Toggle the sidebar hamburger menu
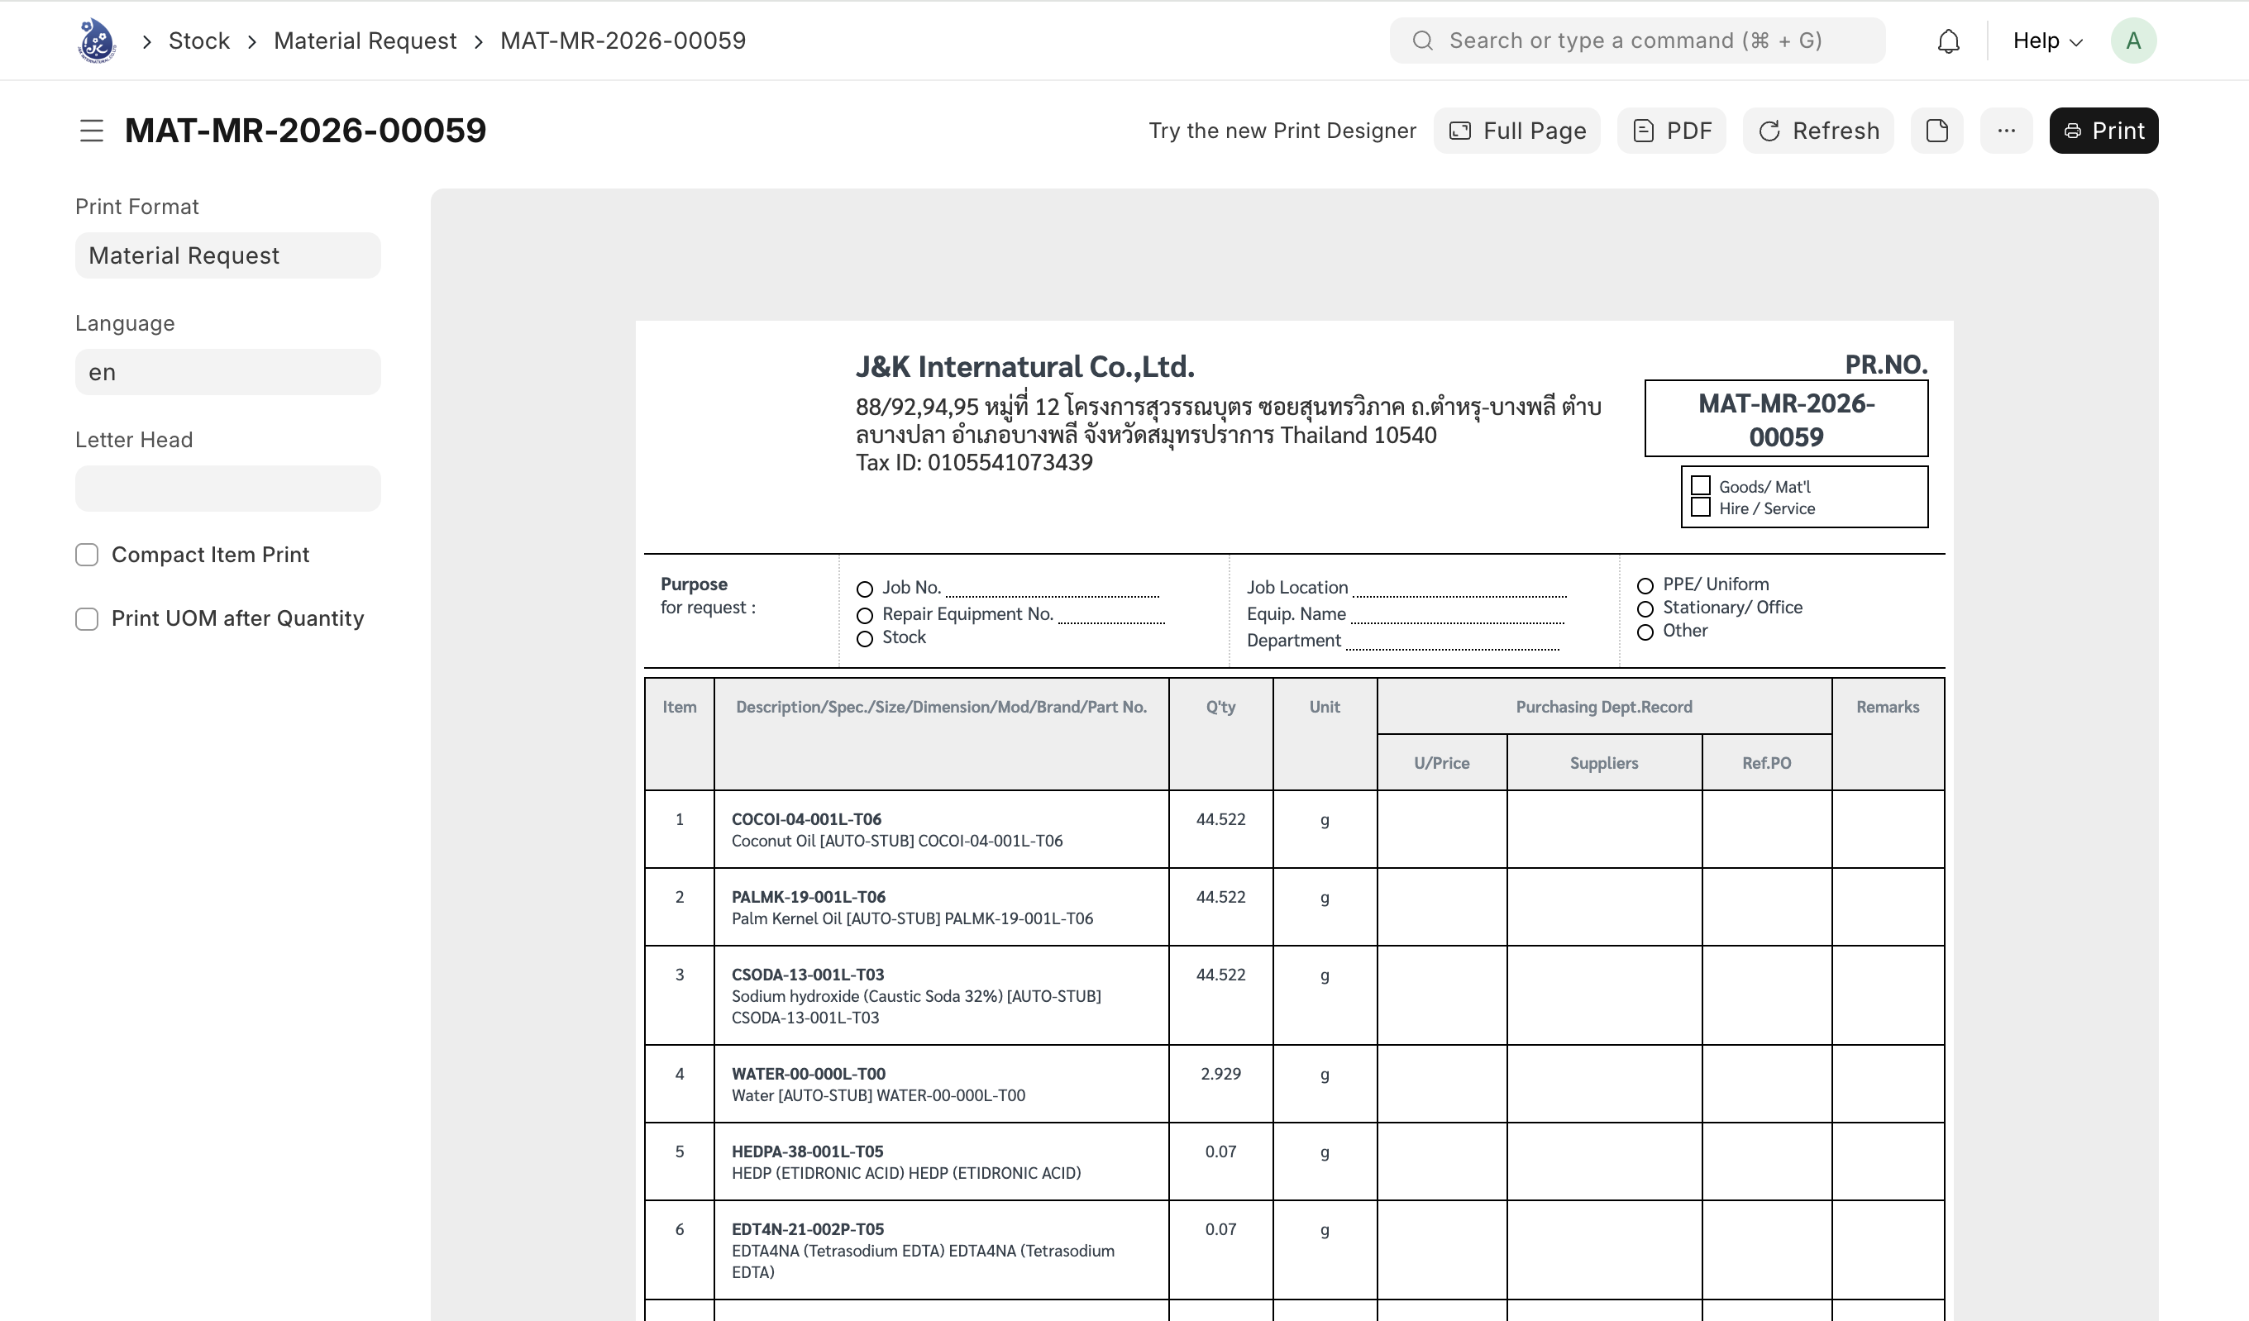 tap(91, 131)
